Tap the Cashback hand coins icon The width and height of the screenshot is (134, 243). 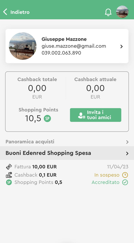pos(9,175)
